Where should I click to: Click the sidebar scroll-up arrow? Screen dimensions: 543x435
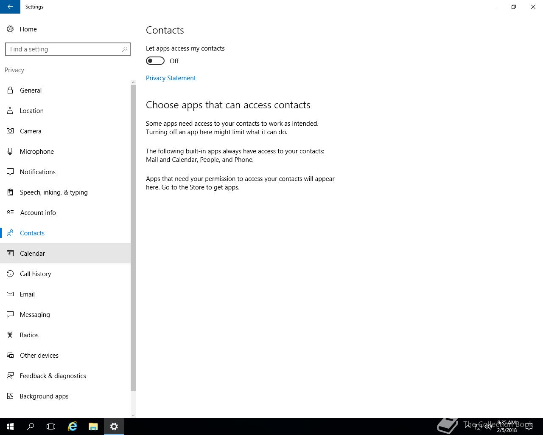coord(133,82)
